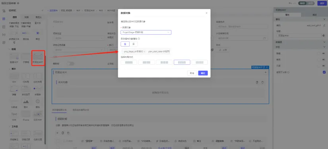The image size is (328, 149).
Task: Open the compass icon in left rail
Action: point(4,43)
